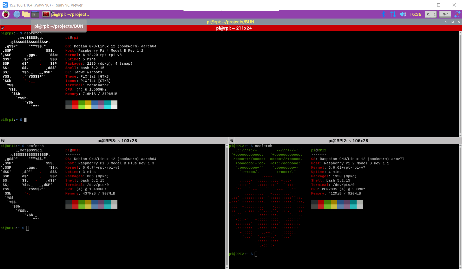The image size is (462, 269).
Task: Click the line Memory: 716MiB / 3796MiB
Action: pos(91,94)
